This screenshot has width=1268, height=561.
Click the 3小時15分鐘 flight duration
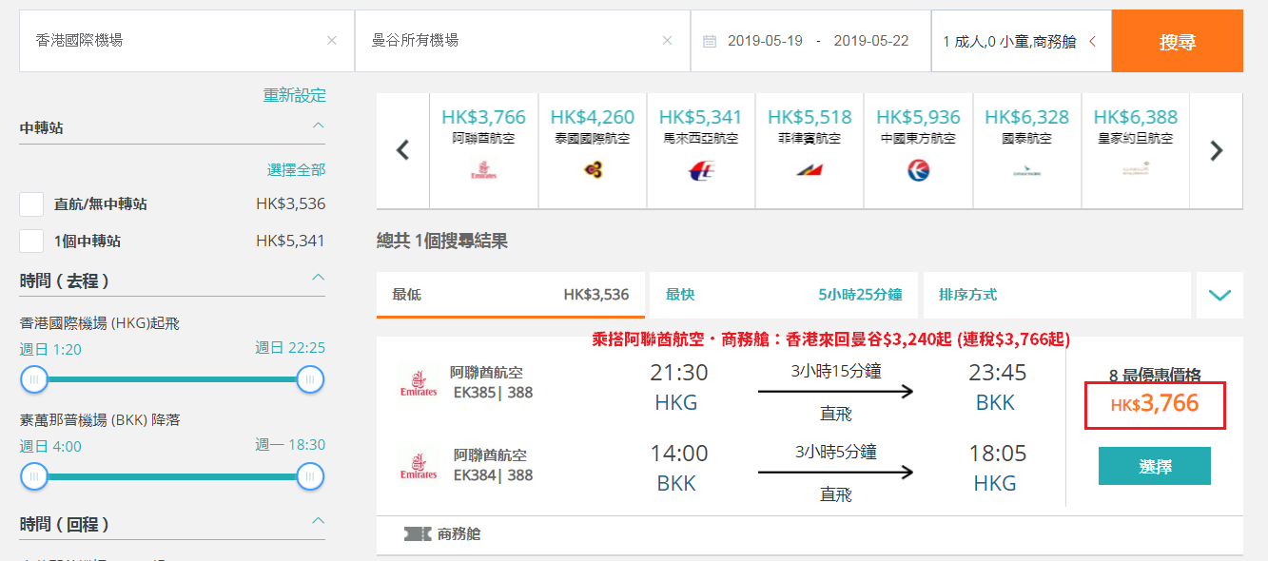[835, 371]
